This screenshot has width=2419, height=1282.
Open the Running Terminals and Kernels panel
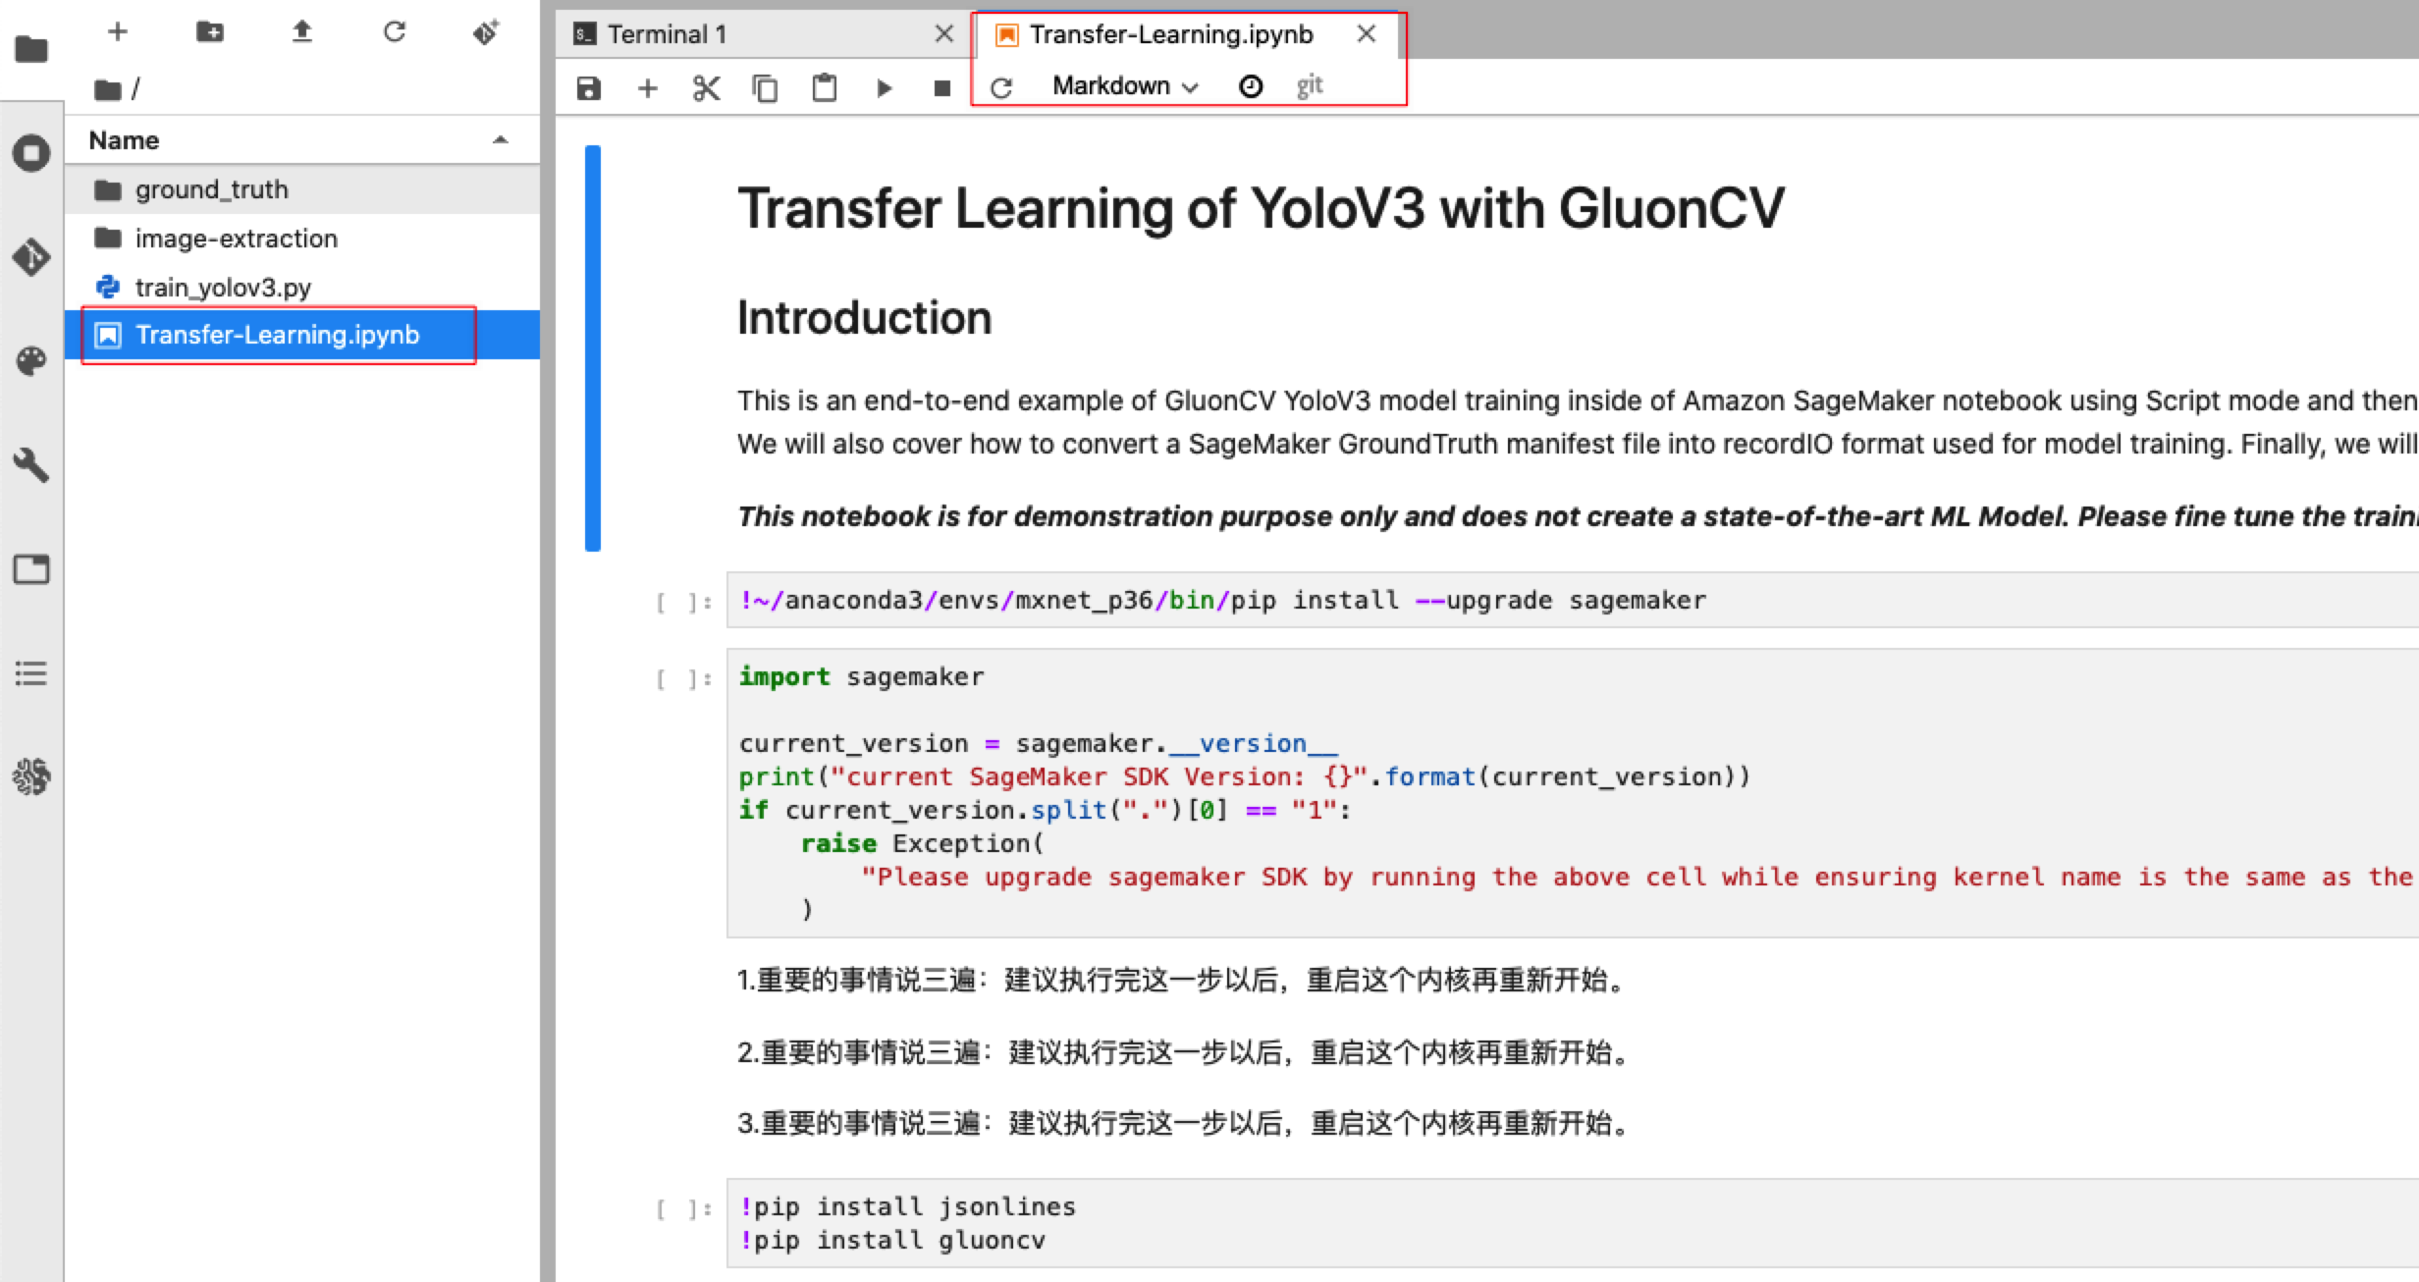pos(31,153)
